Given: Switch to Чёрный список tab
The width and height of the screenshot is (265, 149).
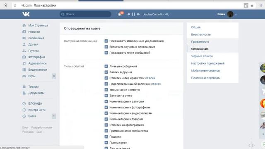Looking at the screenshot, I should [x=212, y=56].
